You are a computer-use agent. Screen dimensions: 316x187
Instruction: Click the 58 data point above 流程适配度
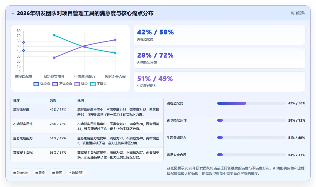click(x=24, y=42)
